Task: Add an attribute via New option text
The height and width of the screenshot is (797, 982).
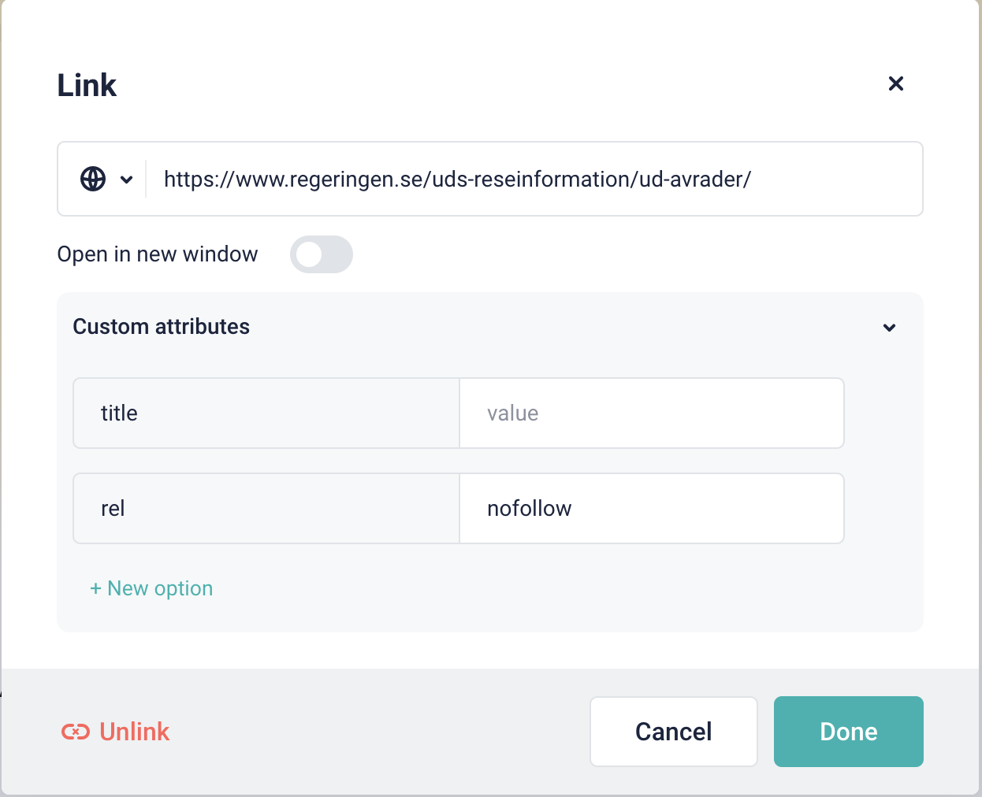Action: pyautogui.click(x=160, y=589)
